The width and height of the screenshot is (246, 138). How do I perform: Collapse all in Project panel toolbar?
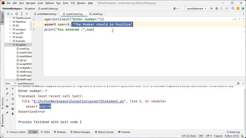coord(27,14)
